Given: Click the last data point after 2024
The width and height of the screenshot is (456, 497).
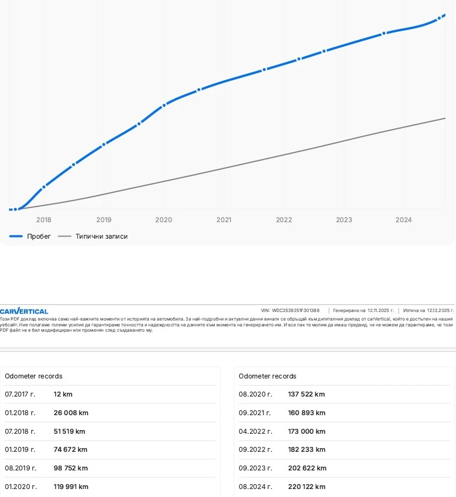Looking at the screenshot, I should point(440,18).
